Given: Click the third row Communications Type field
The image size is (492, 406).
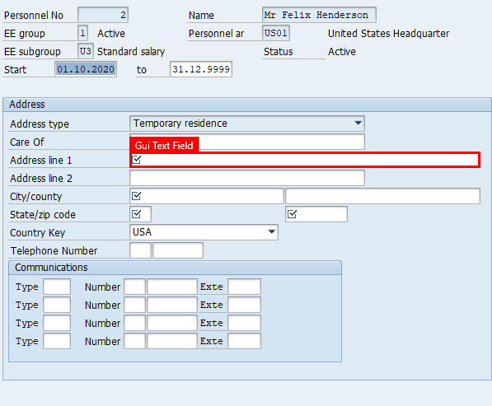Looking at the screenshot, I should point(57,323).
